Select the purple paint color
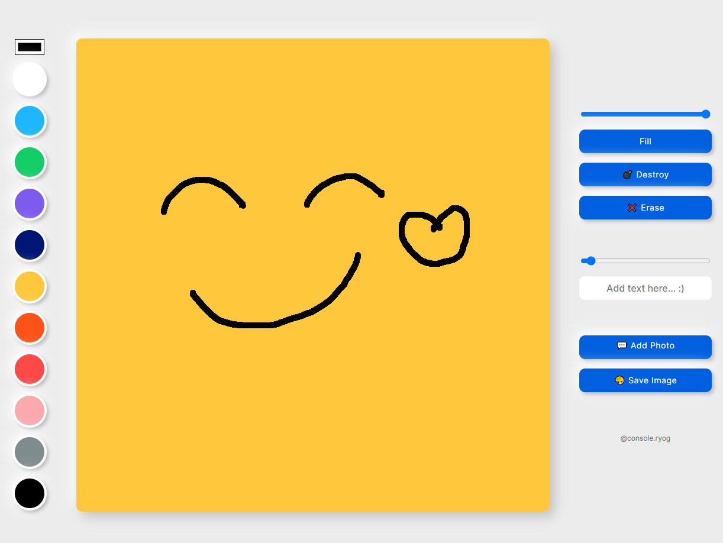This screenshot has height=543, width=723. [x=30, y=203]
